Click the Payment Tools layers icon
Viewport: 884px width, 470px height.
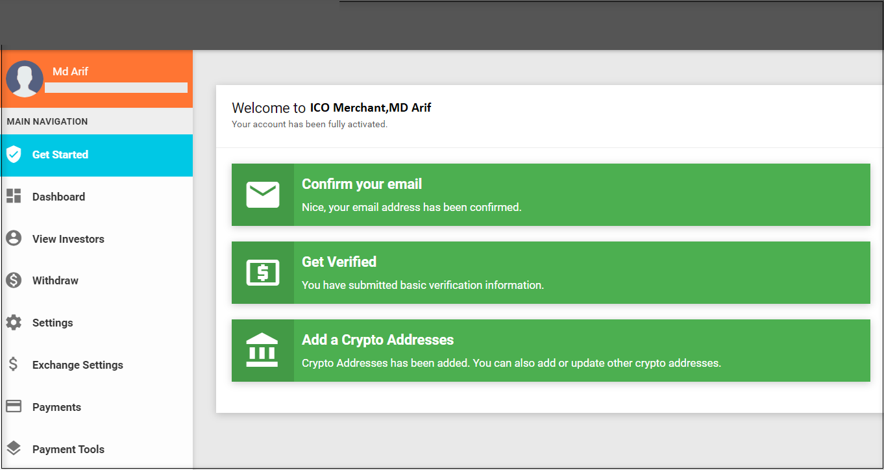(14, 449)
